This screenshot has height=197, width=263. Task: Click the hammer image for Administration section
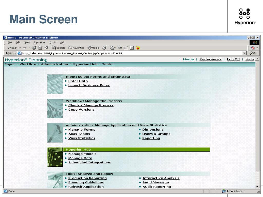pos(55,133)
